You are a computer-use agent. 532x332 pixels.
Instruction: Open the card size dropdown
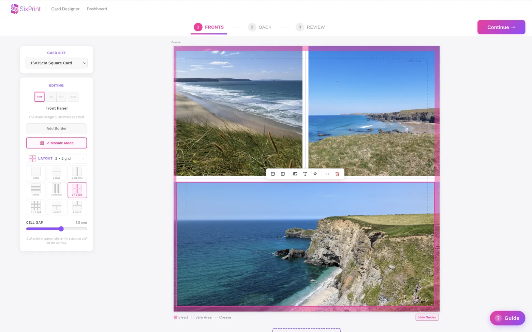click(57, 63)
